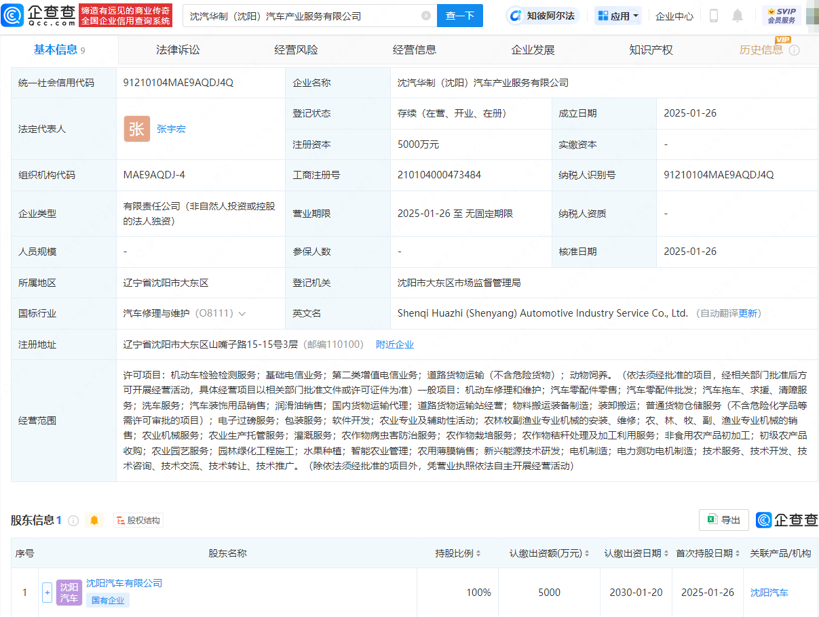
Task: Click the 企查查 Qcc.com logo
Action: point(38,15)
